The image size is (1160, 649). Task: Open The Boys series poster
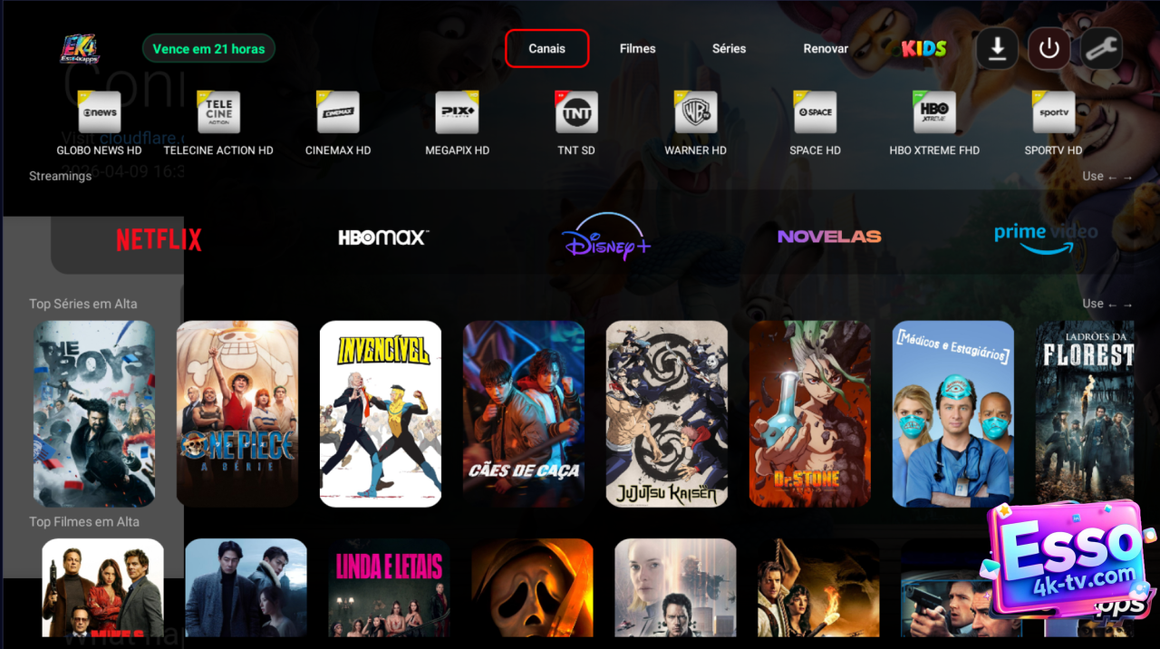pos(94,413)
